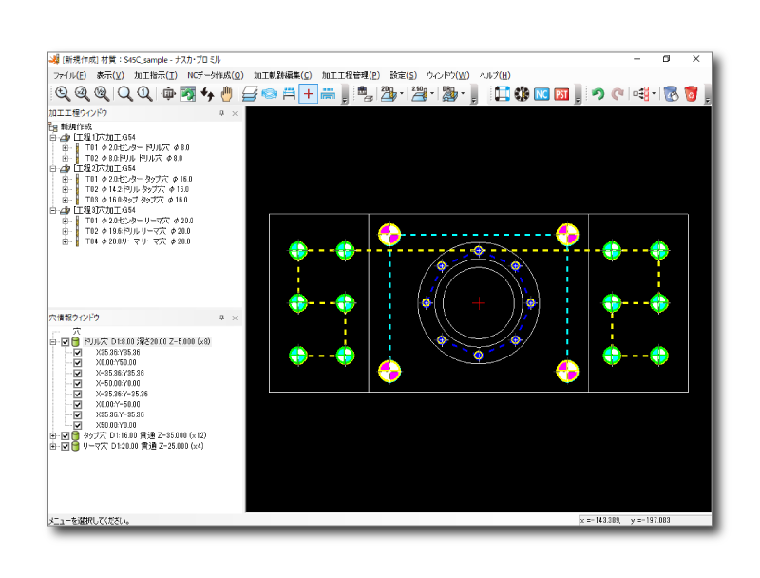Click the red trash bin icon
The height and width of the screenshot is (578, 760).
coord(692,93)
